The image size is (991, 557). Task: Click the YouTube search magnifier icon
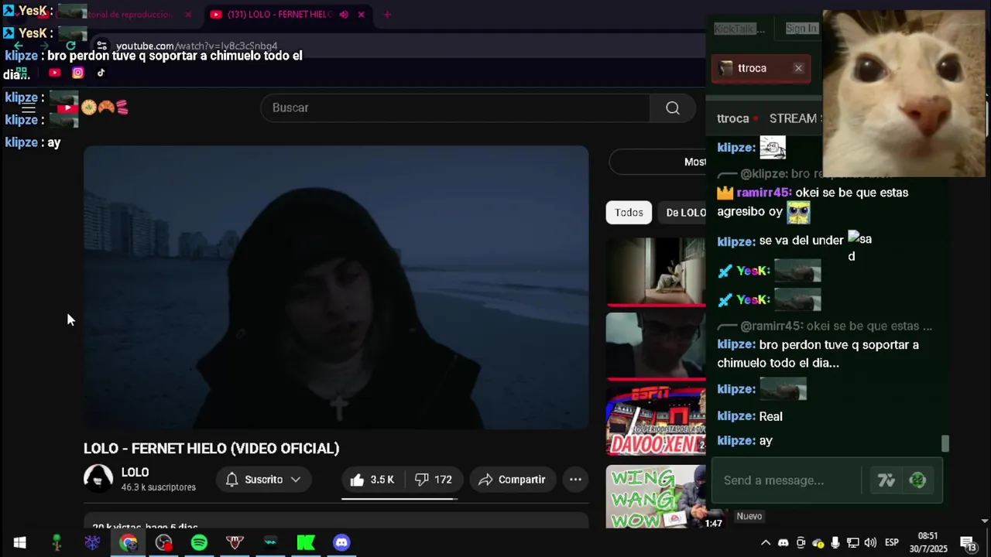pyautogui.click(x=672, y=108)
